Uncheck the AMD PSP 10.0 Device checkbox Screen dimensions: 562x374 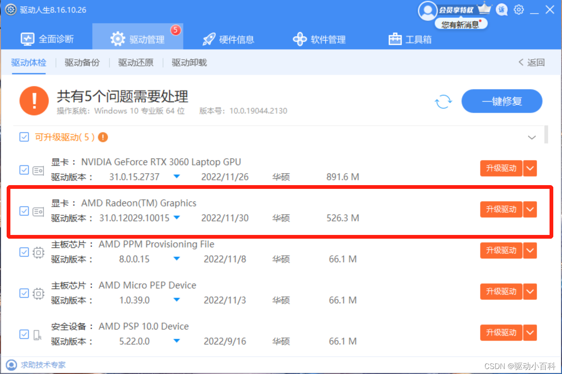click(x=24, y=334)
